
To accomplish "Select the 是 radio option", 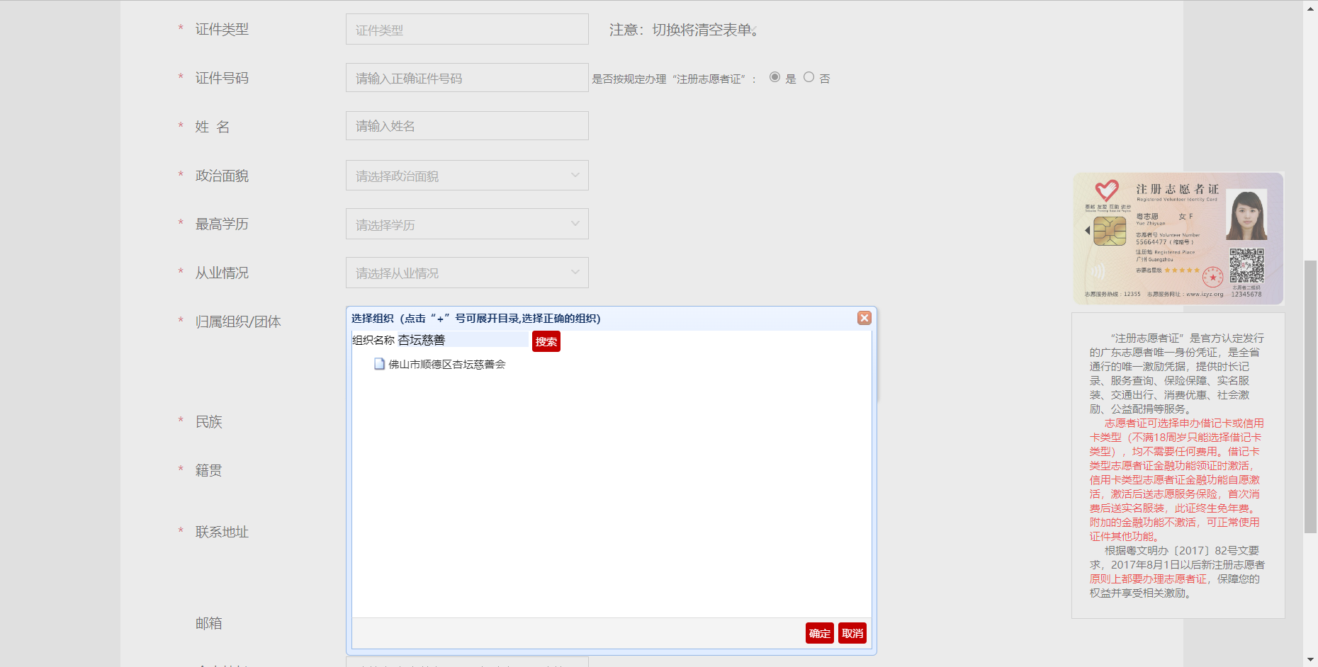I will 775,77.
